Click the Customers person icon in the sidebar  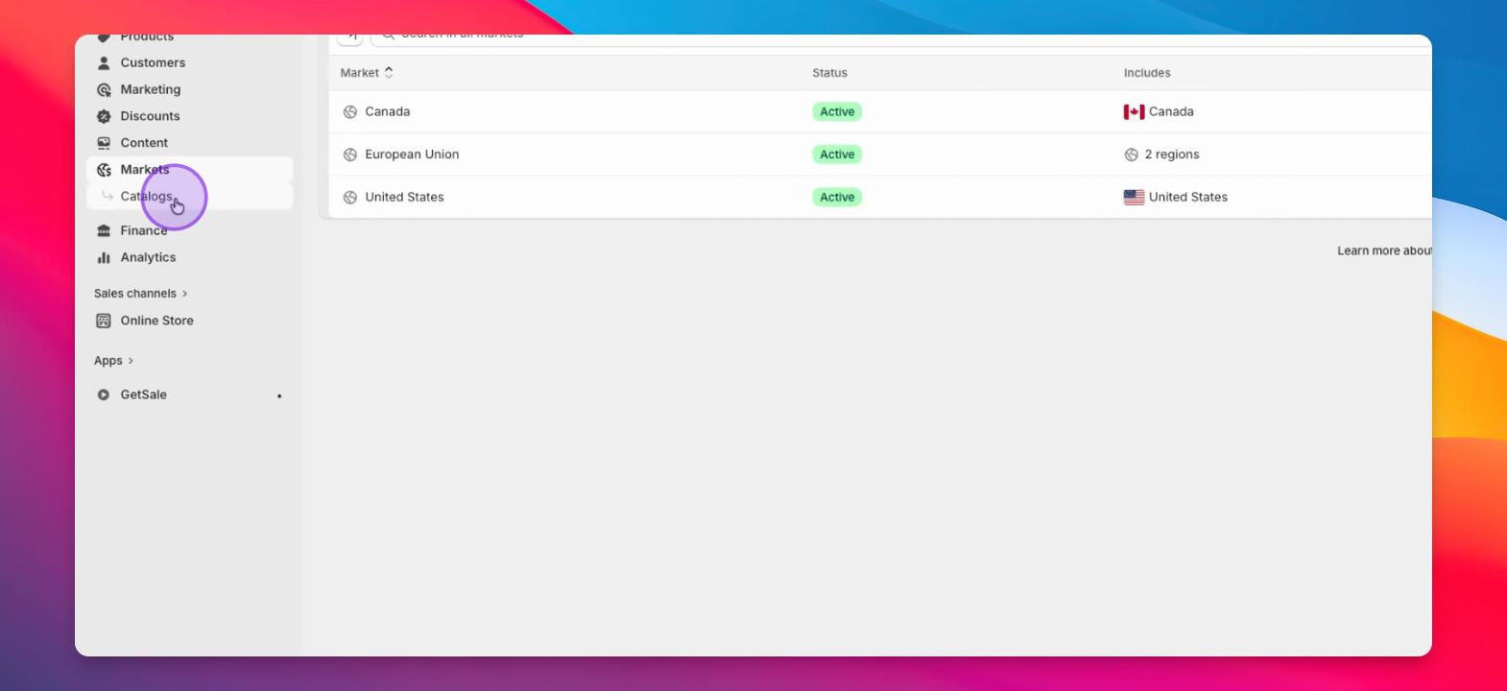(x=104, y=63)
